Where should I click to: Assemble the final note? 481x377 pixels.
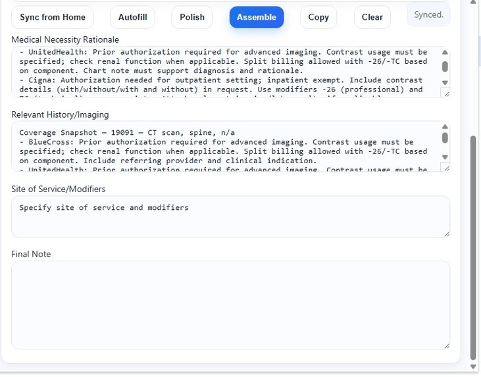pos(257,17)
